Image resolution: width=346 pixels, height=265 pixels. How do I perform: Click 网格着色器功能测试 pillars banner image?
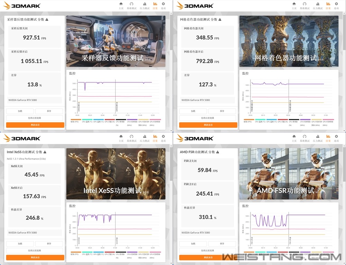[x=289, y=41]
